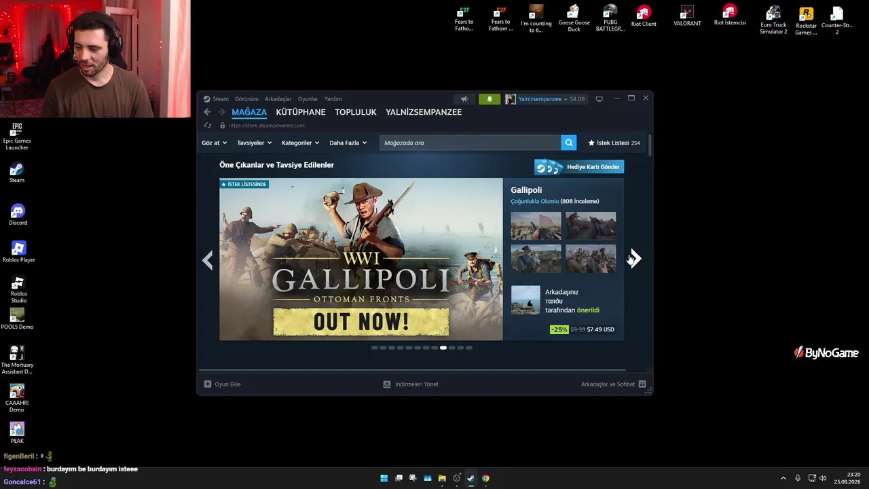Select the PUBG BATTLEGROUNDS desktop icon

(610, 18)
